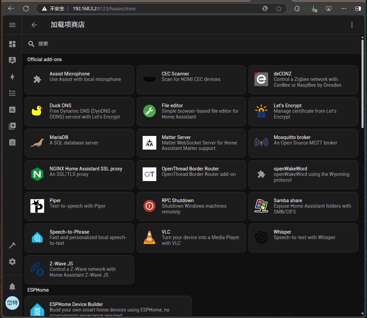
Task: Open the history chart sidebar icon
Action: [x=12, y=110]
